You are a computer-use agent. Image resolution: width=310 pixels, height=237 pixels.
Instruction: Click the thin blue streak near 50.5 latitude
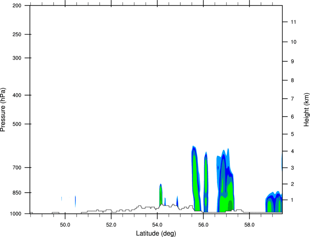coord(75,201)
